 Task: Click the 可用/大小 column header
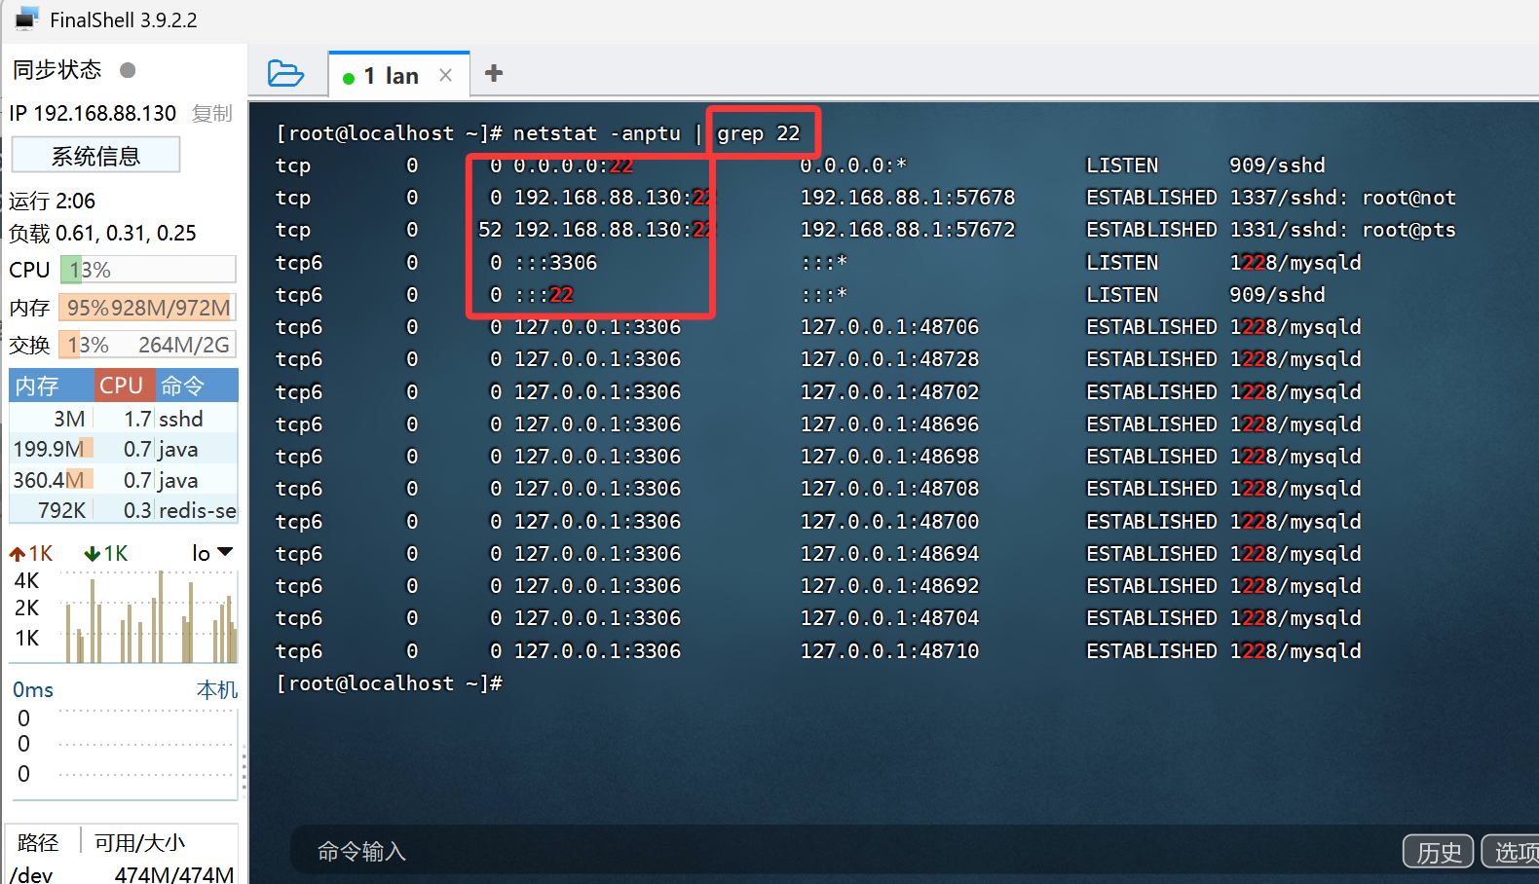139,842
